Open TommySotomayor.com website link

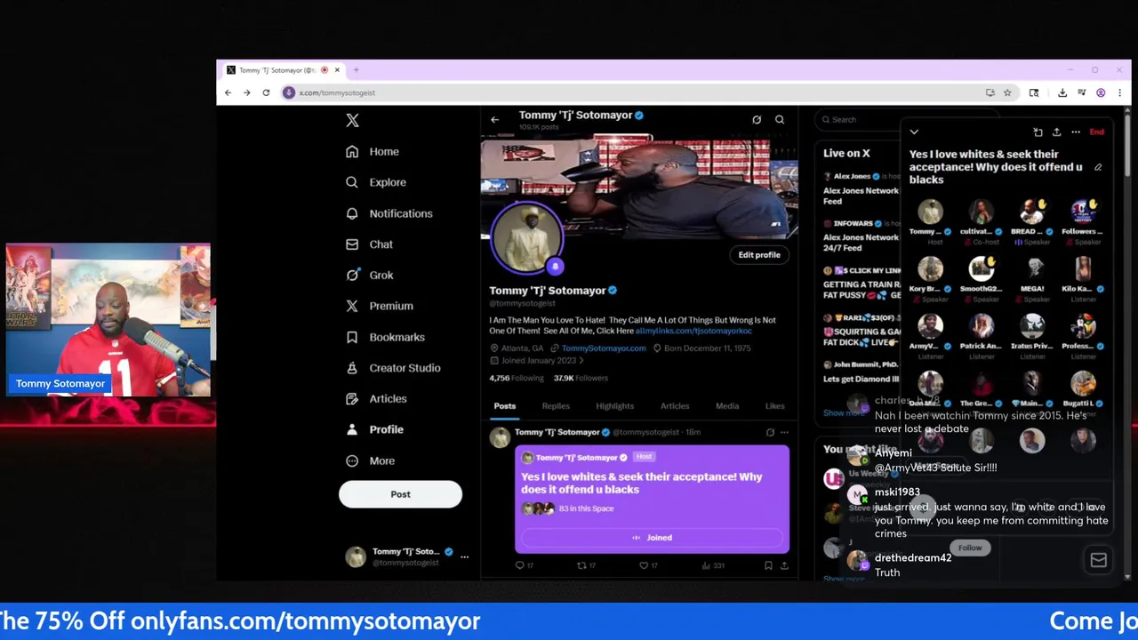pyautogui.click(x=604, y=348)
